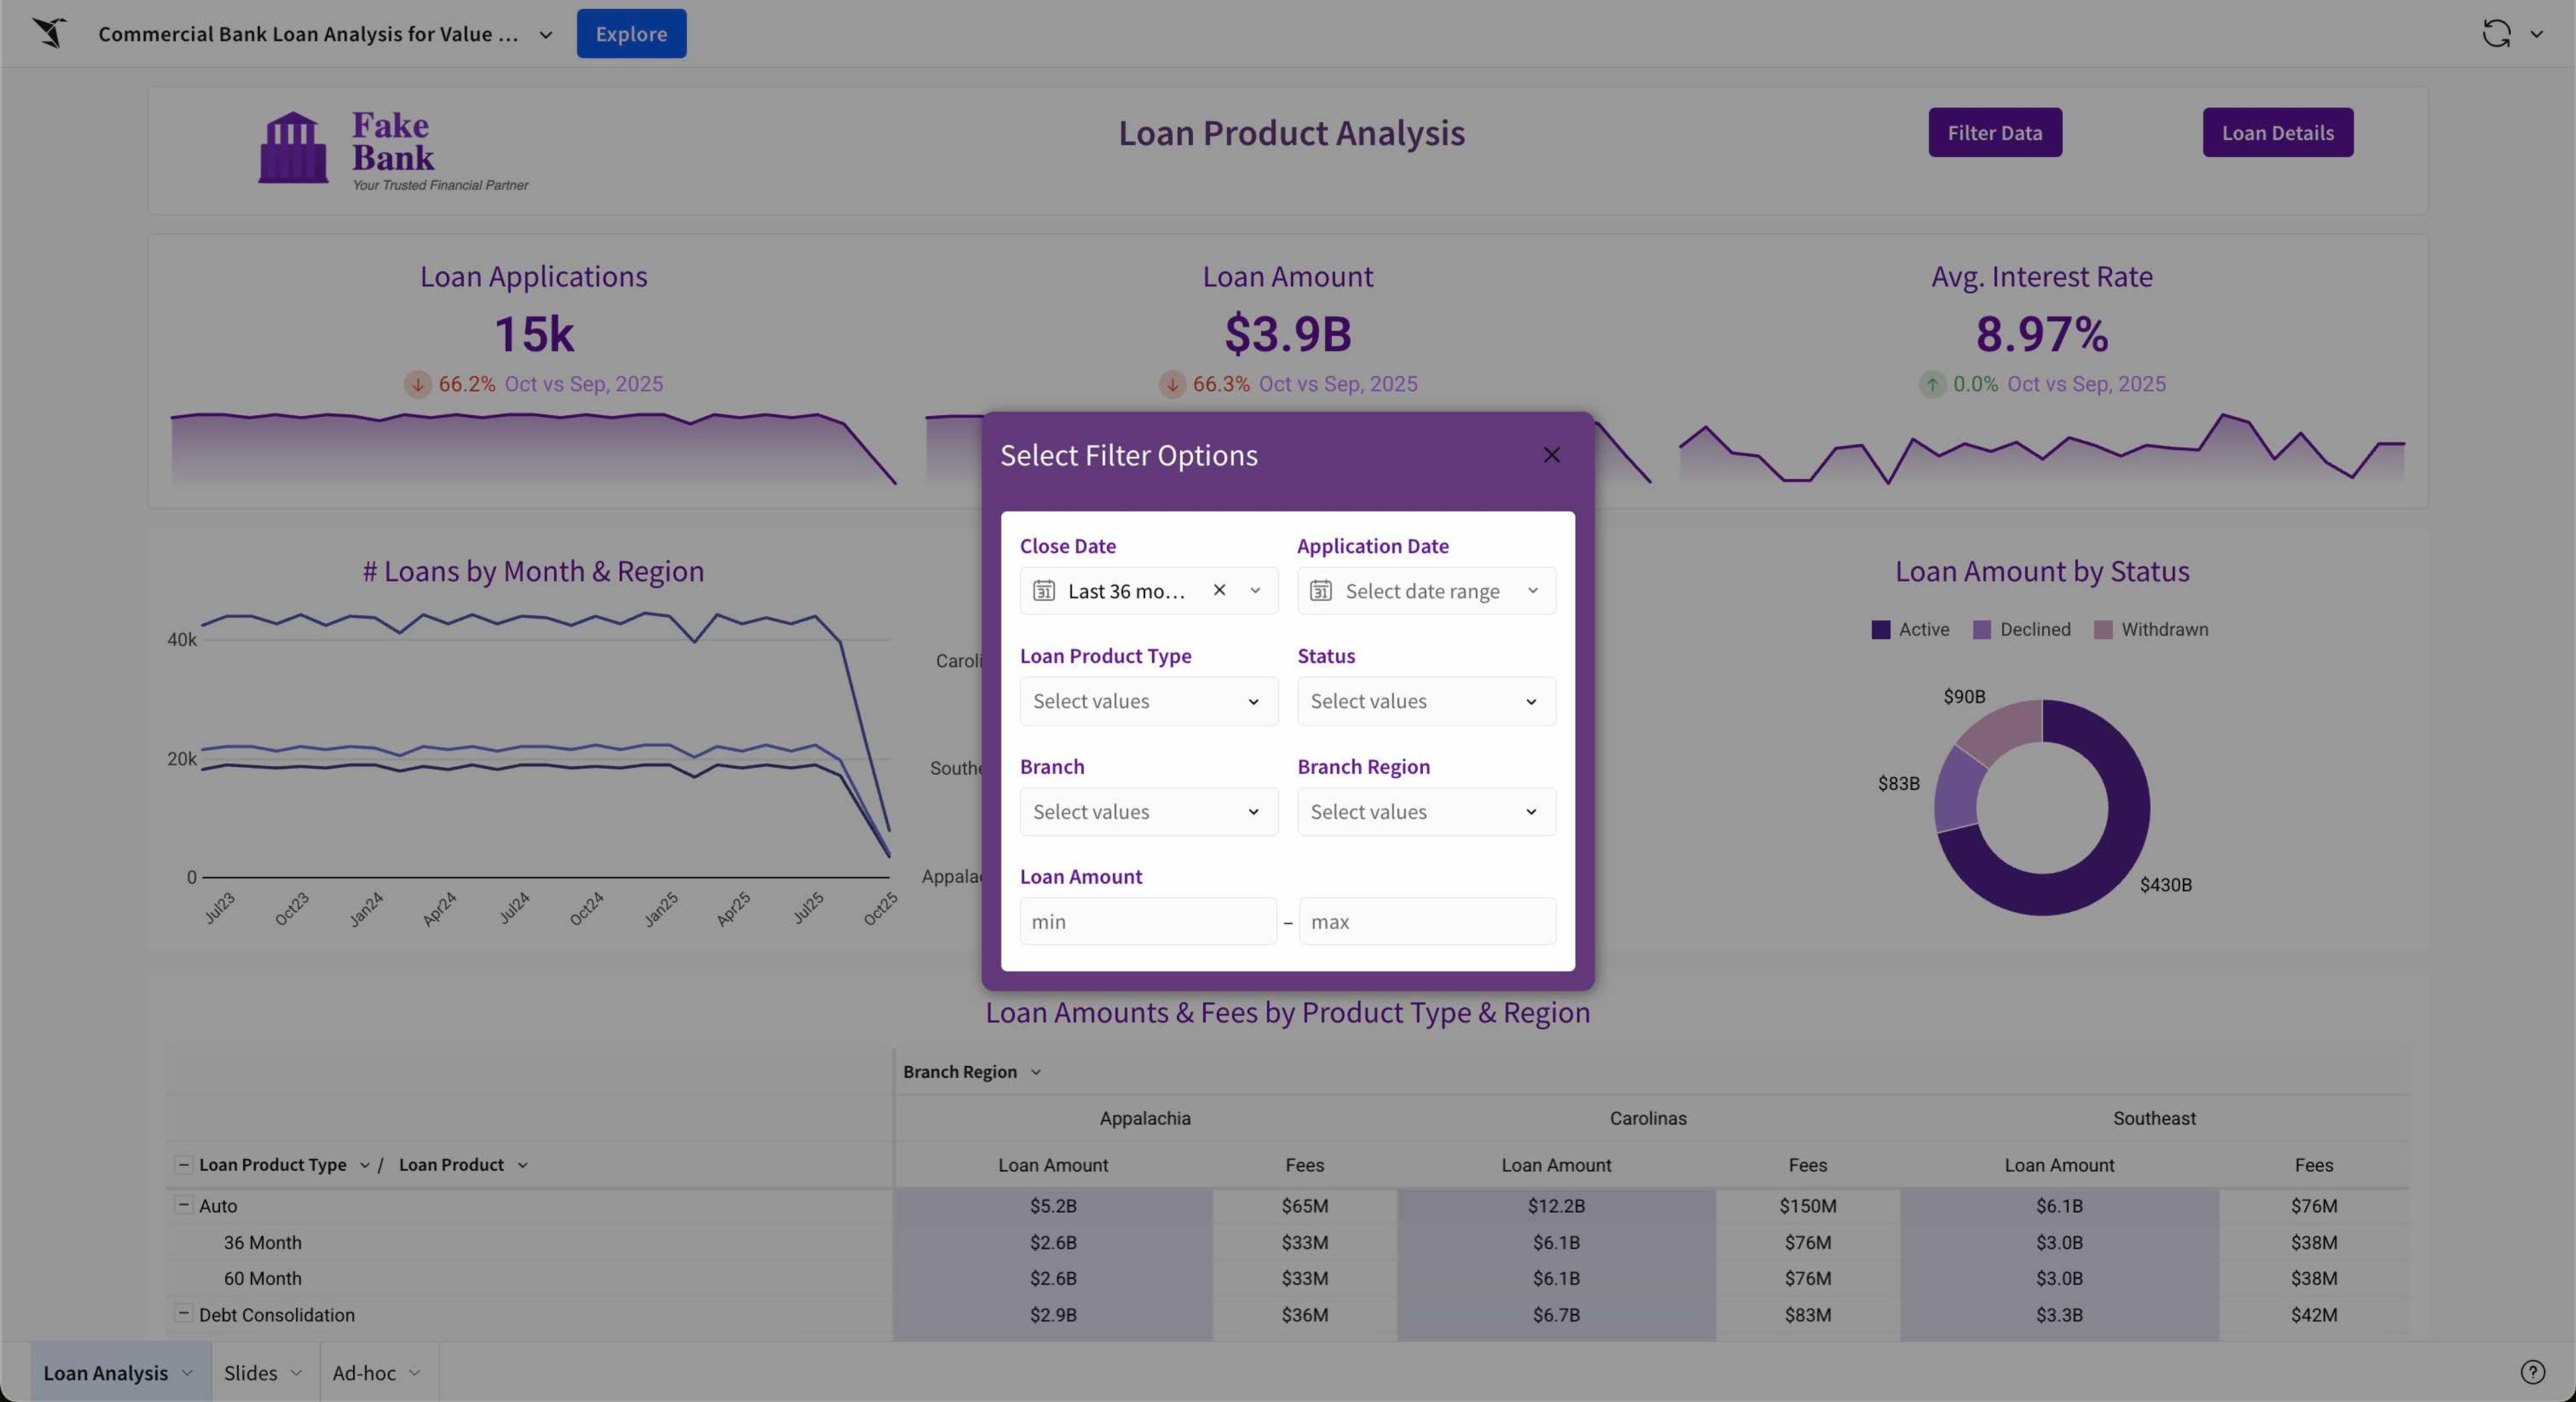This screenshot has height=1402, width=2576.
Task: Click the green up arrow by 0.0%
Action: [1932, 384]
